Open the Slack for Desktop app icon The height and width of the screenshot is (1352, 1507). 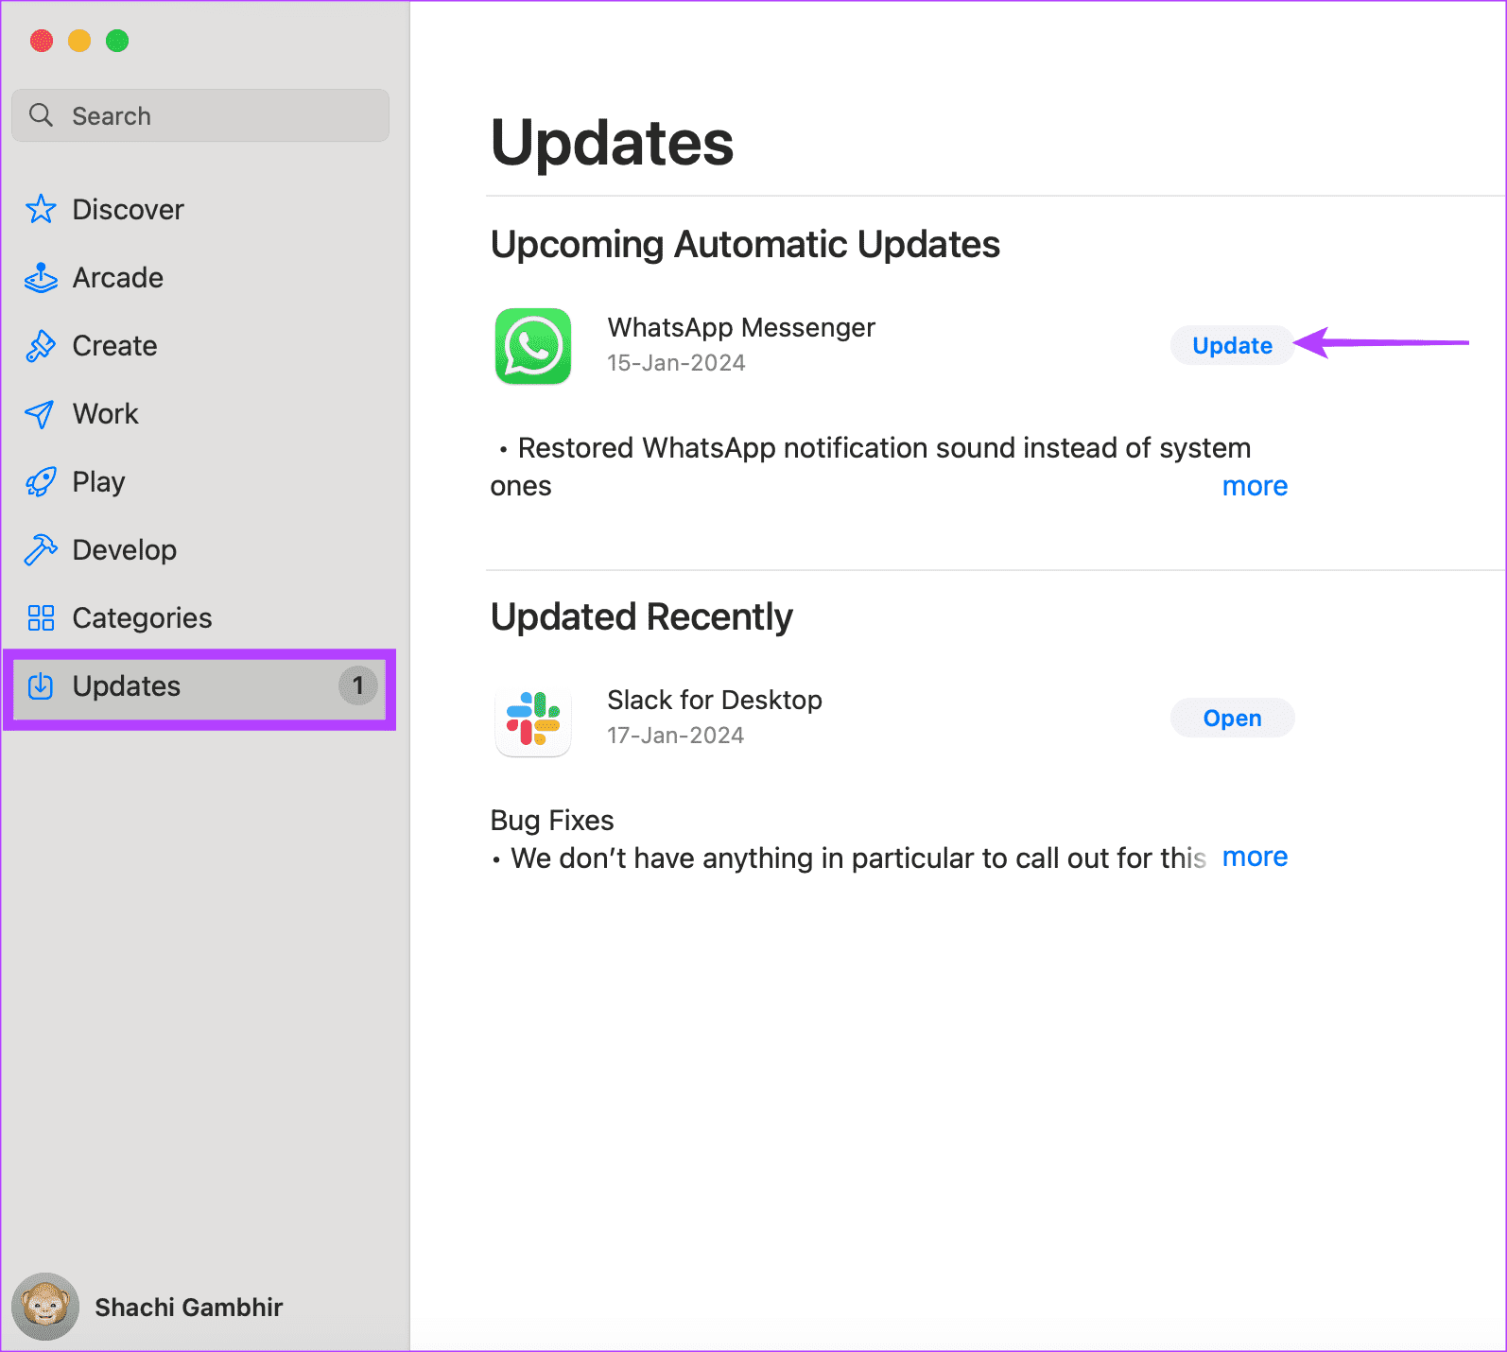(x=533, y=719)
